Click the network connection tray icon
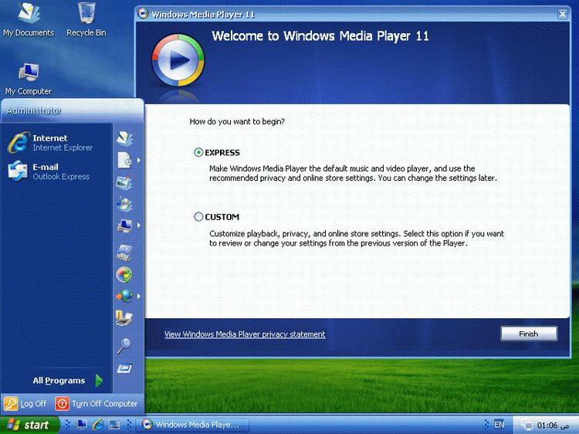 coord(527,425)
